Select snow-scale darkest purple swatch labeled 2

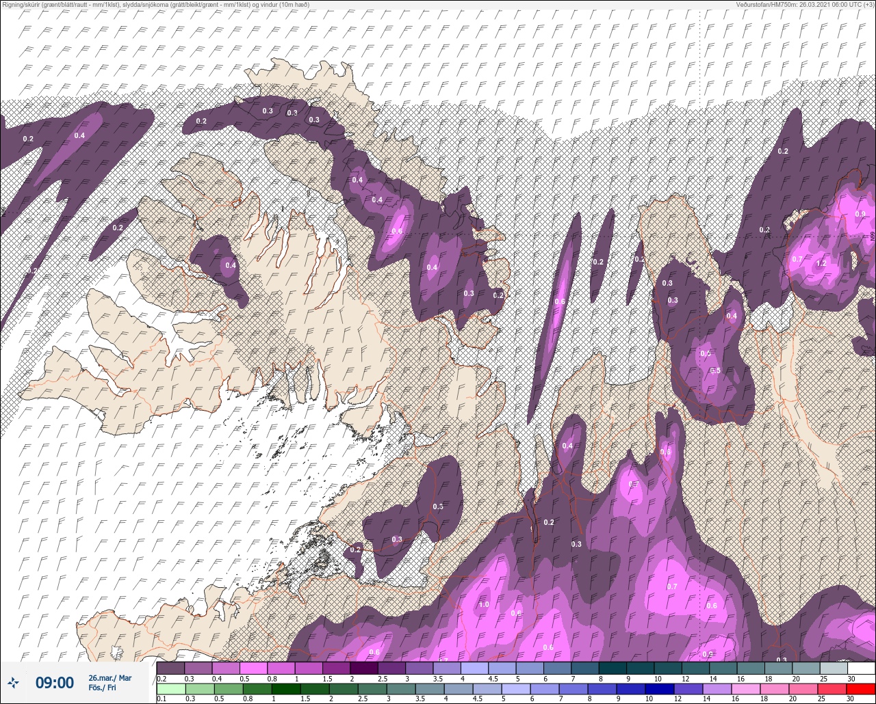pyautogui.click(x=364, y=668)
